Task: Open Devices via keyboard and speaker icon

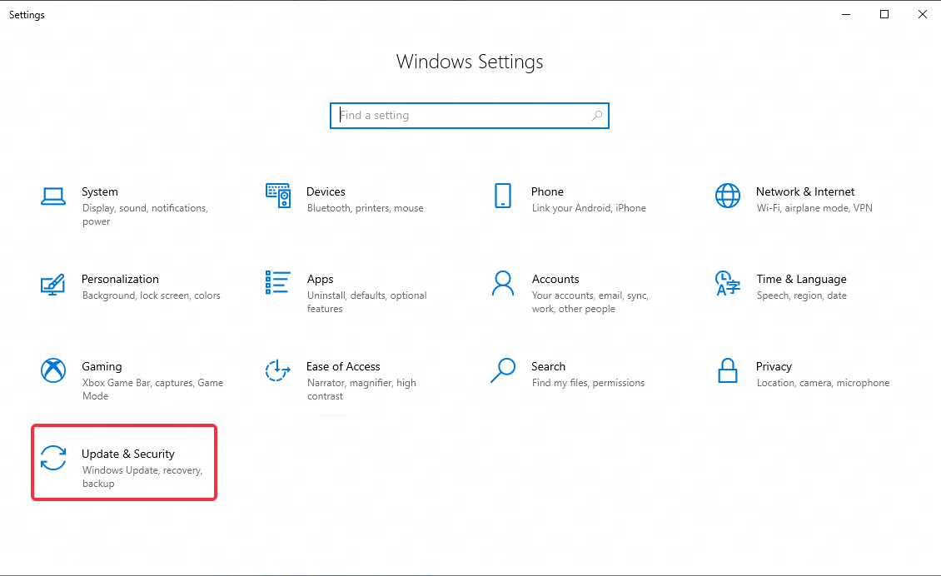Action: (278, 196)
